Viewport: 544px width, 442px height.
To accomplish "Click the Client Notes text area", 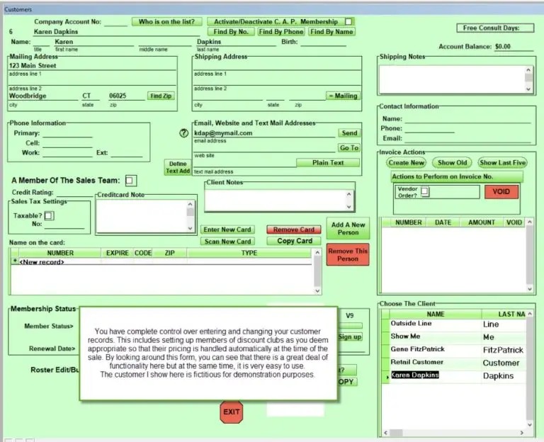I will (275, 200).
